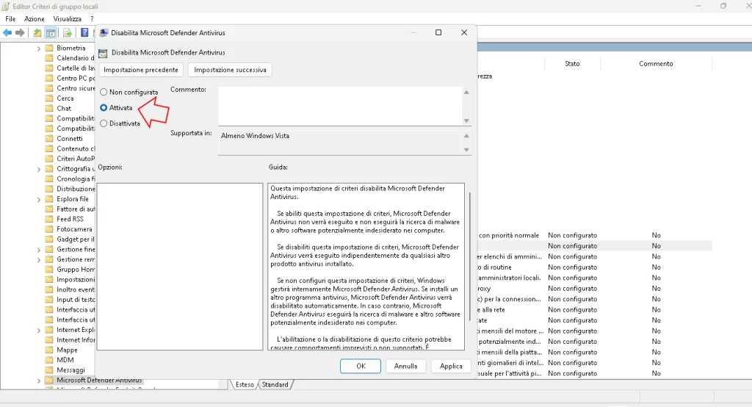Switch to the Esteso tab
752x407 pixels.
(x=245, y=384)
